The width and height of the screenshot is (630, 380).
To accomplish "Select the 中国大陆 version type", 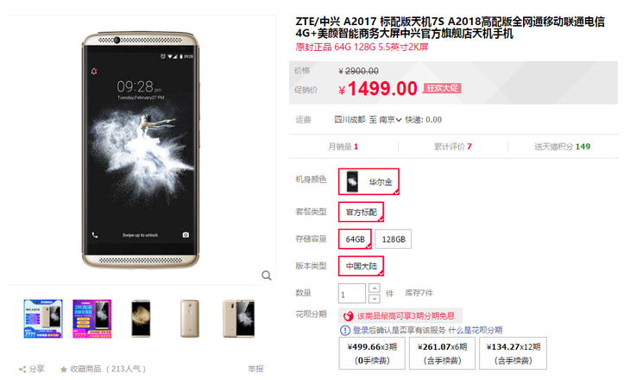I will pyautogui.click(x=362, y=266).
